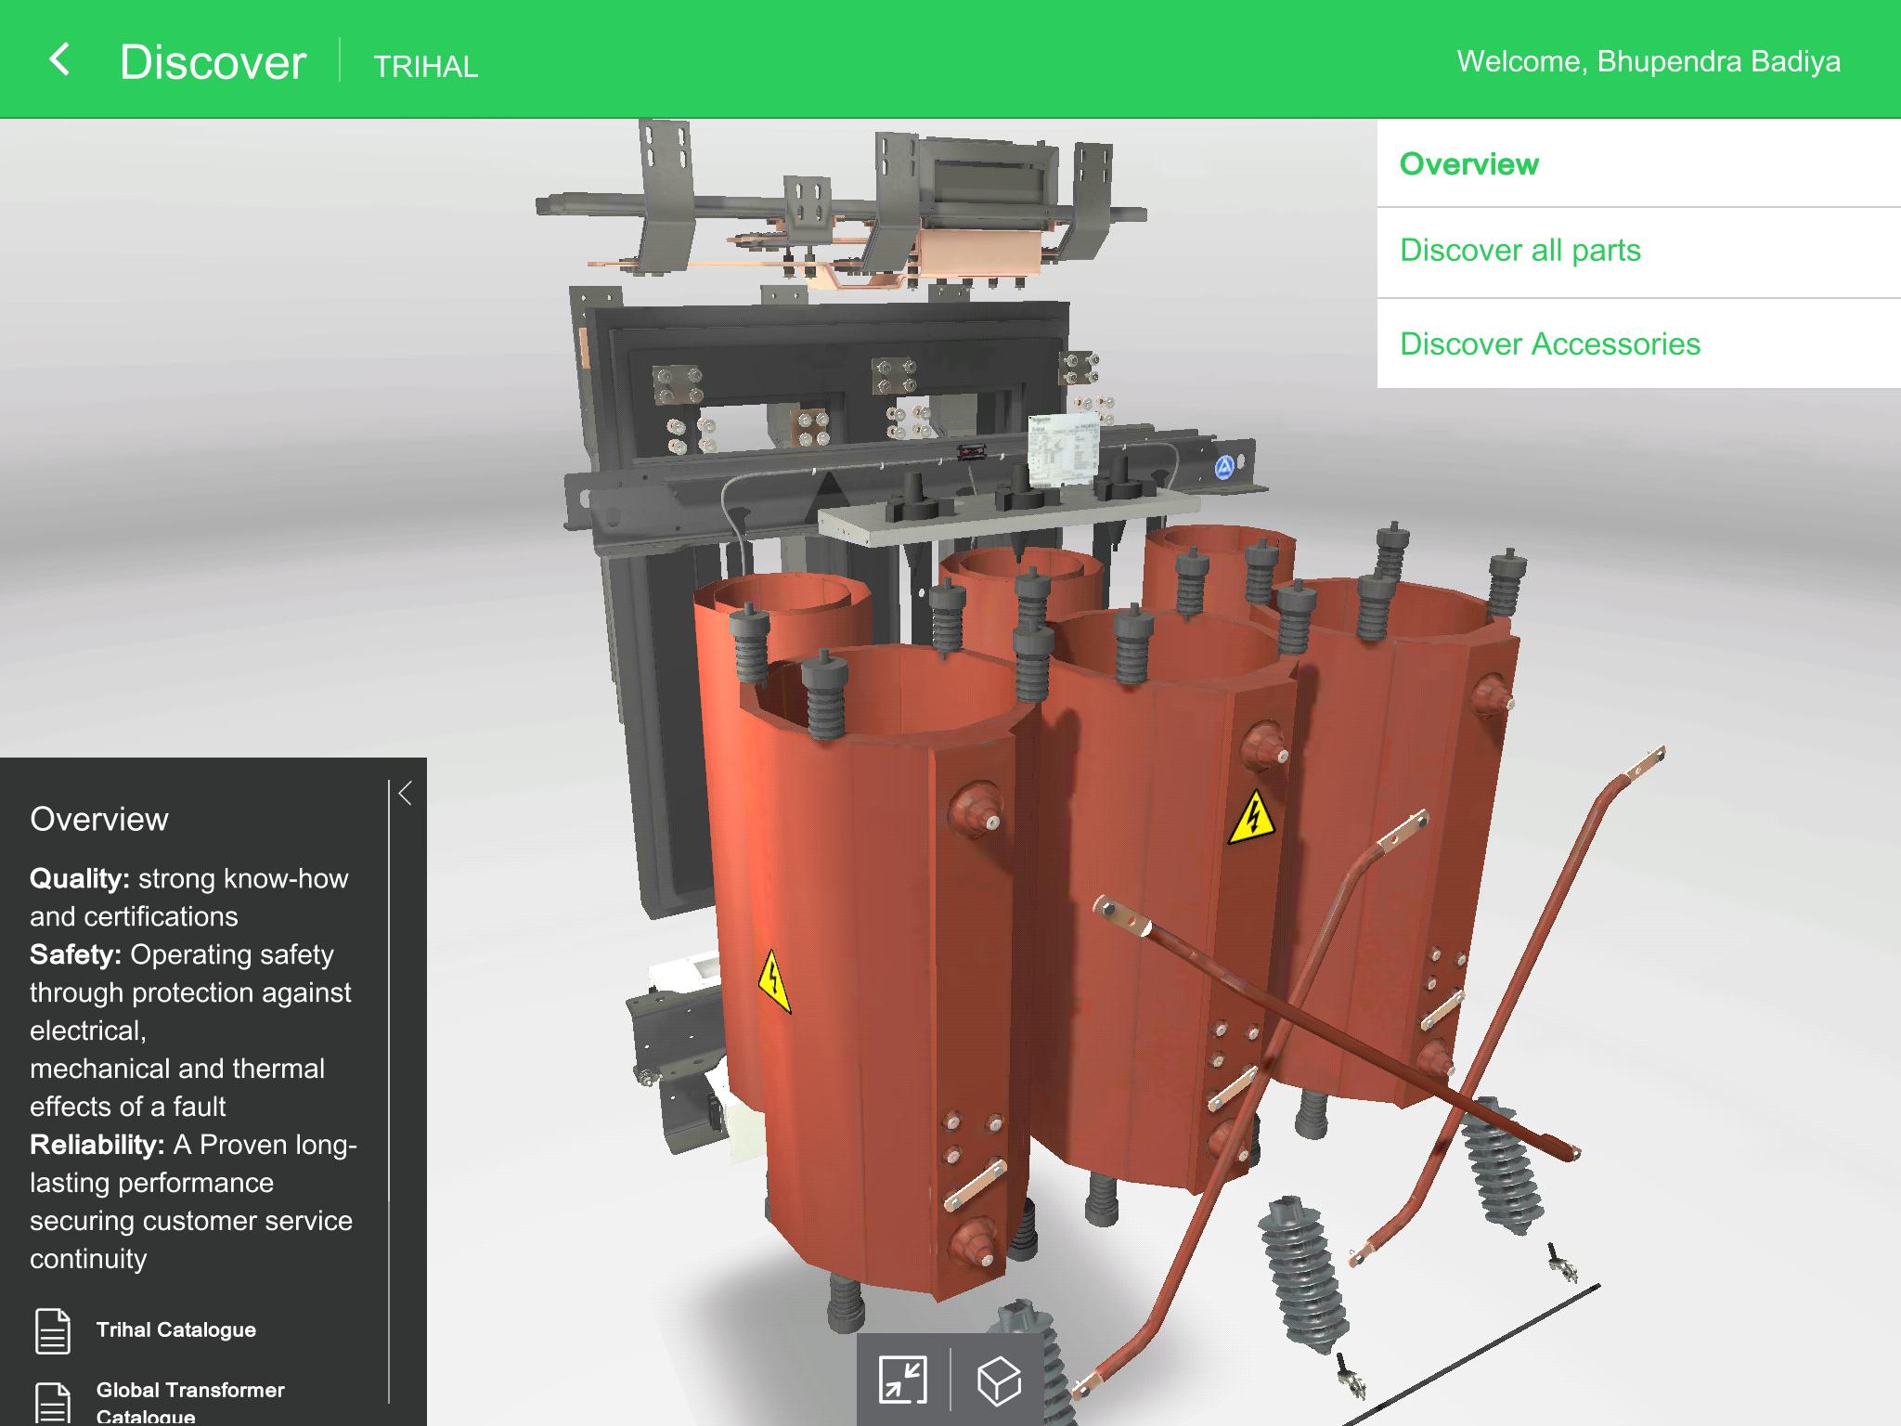Click the TRIHAL product label
The height and width of the screenshot is (1426, 1901).
tap(426, 67)
